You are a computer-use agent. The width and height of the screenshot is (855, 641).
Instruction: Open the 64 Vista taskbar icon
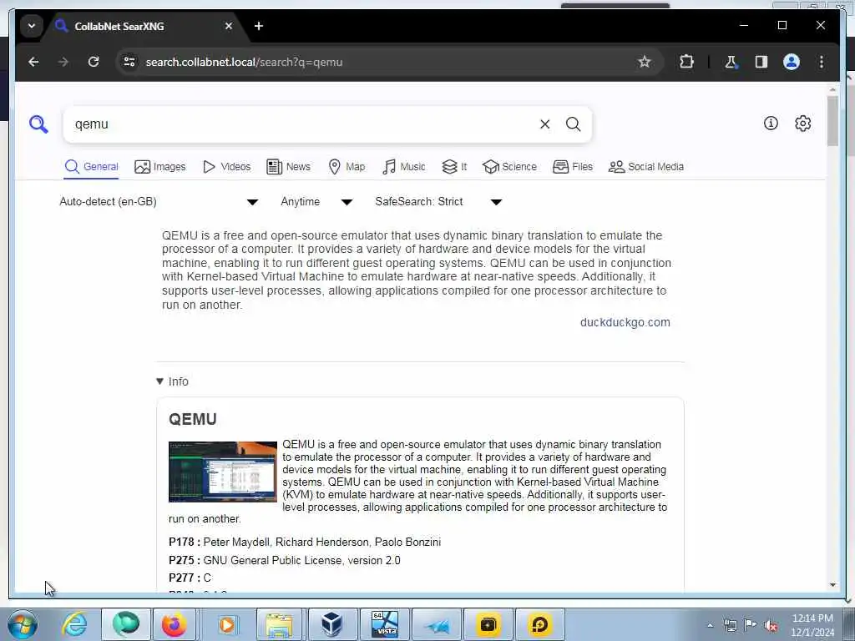(x=384, y=624)
